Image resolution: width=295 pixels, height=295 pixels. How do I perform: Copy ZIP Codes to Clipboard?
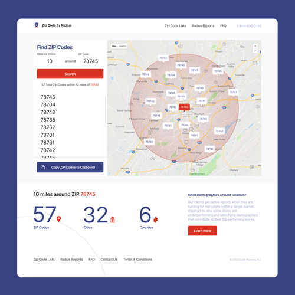70,167
